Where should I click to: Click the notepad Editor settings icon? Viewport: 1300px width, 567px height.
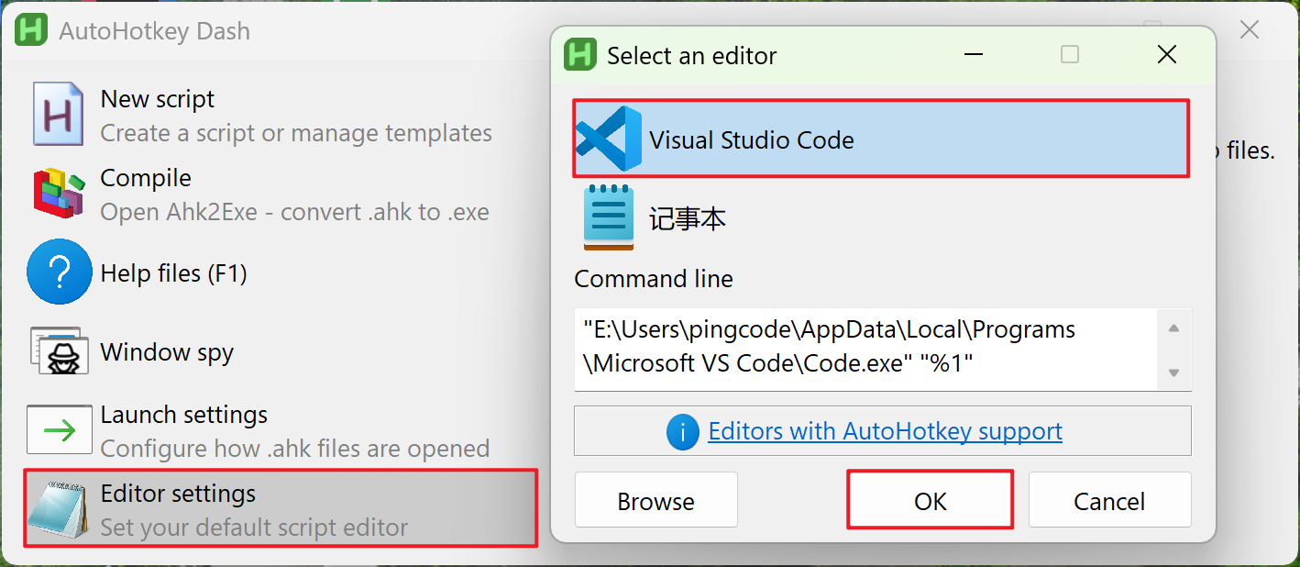coord(59,510)
